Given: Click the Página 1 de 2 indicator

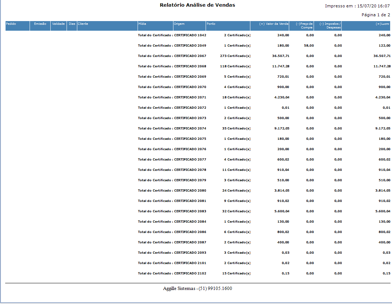Looking at the screenshot, I should pyautogui.click(x=375, y=15).
